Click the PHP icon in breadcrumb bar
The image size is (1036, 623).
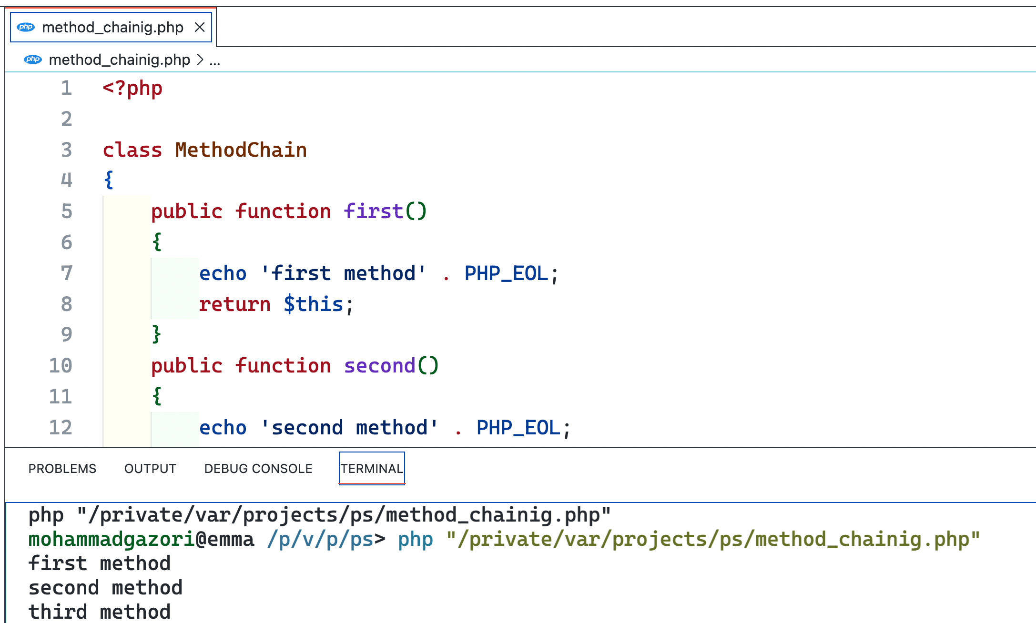33,60
